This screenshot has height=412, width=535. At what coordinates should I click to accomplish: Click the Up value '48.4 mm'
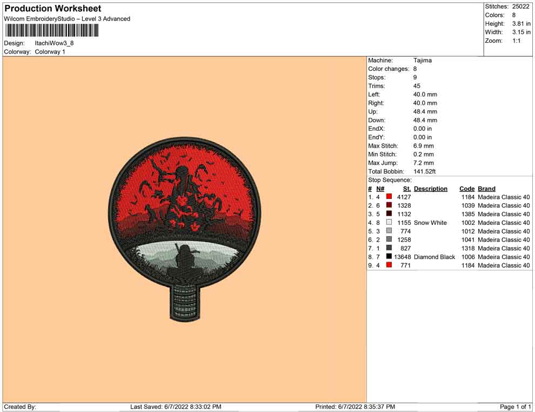click(x=425, y=111)
